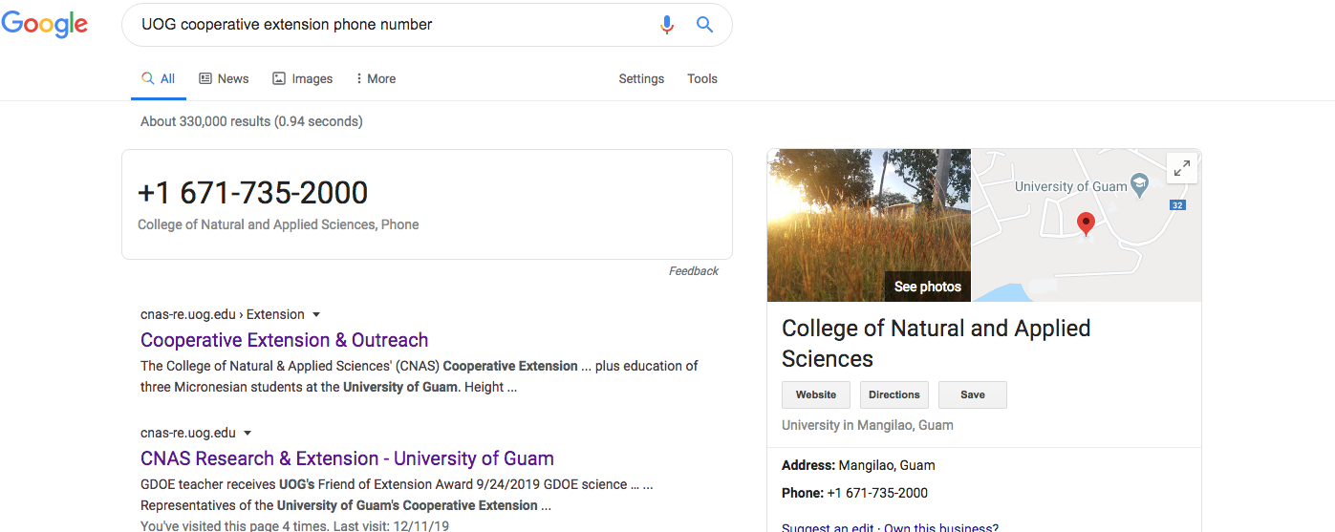Click the large +1 671-735-2000 number

click(x=253, y=193)
